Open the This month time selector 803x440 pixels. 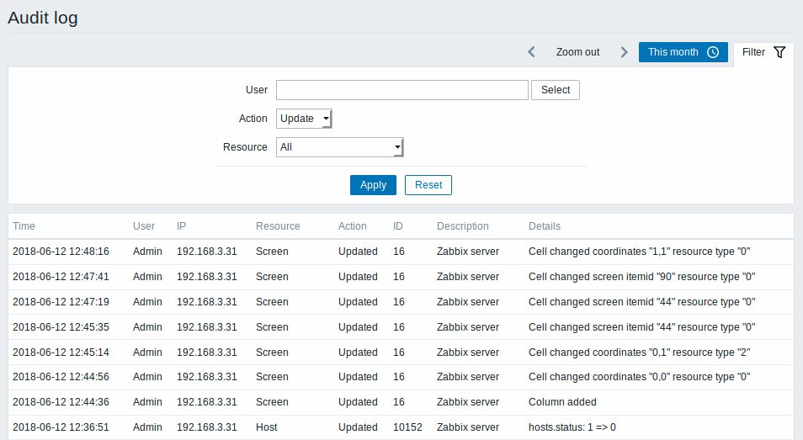(683, 52)
